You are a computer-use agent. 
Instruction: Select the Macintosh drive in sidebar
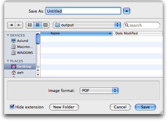[22, 47]
